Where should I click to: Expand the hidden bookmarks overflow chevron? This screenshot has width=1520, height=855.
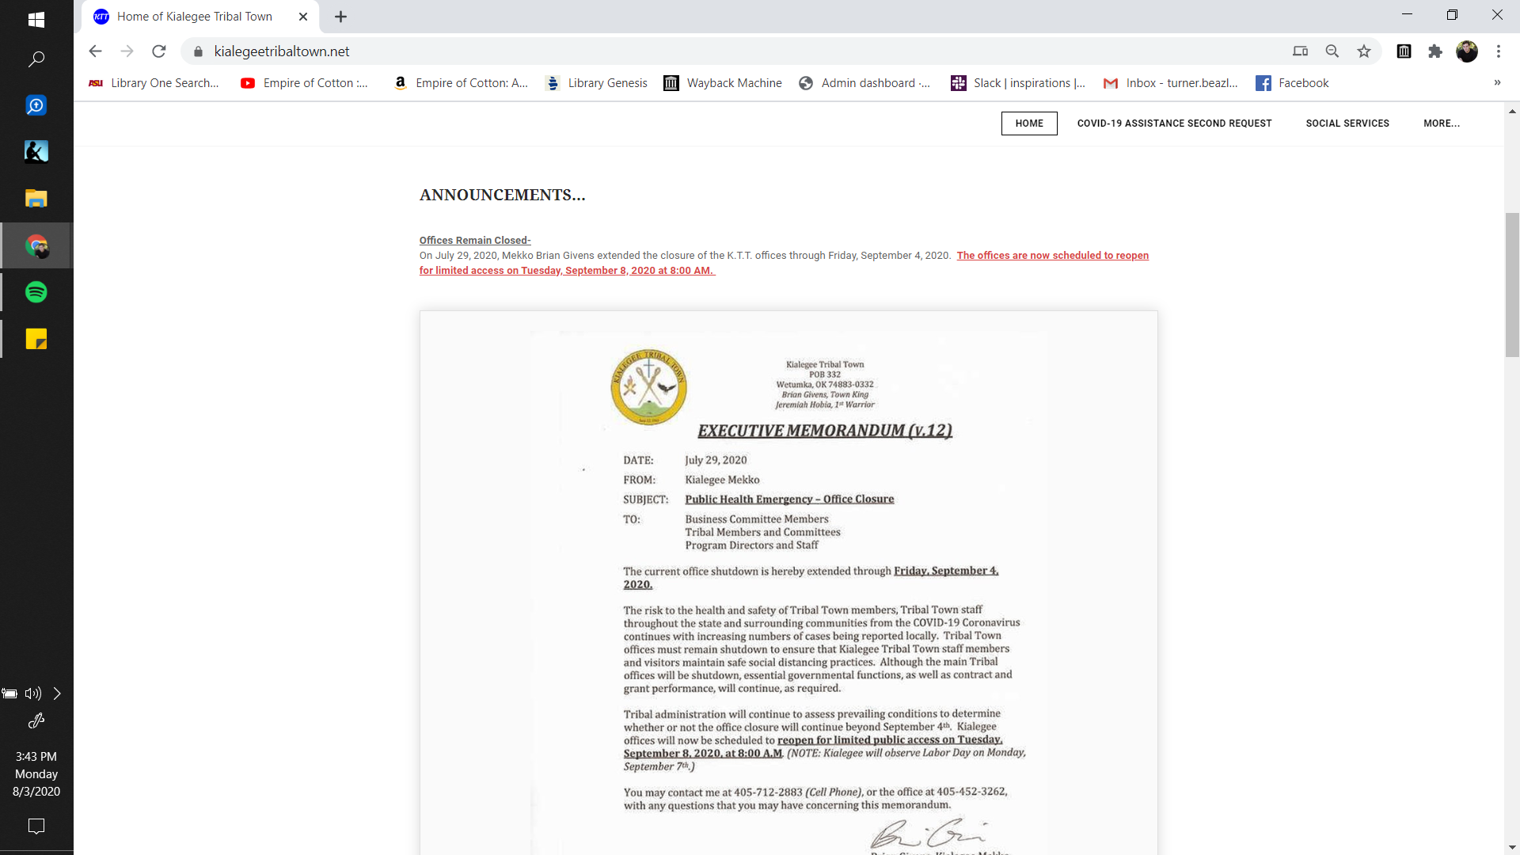[1497, 83]
